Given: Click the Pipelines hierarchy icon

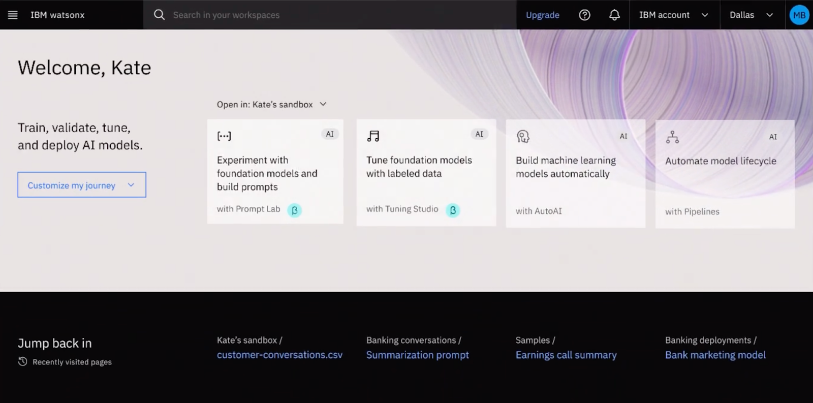Looking at the screenshot, I should coord(672,137).
